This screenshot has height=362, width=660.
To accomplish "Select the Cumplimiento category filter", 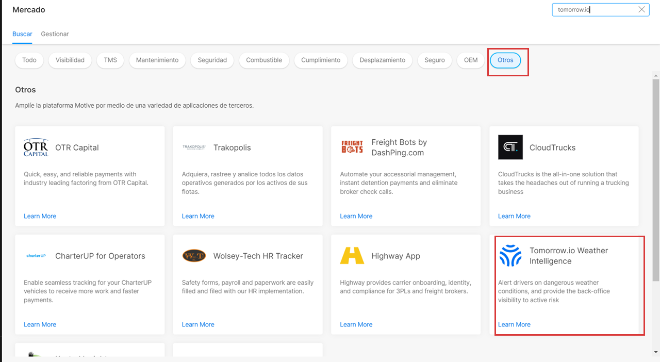I will (x=321, y=60).
